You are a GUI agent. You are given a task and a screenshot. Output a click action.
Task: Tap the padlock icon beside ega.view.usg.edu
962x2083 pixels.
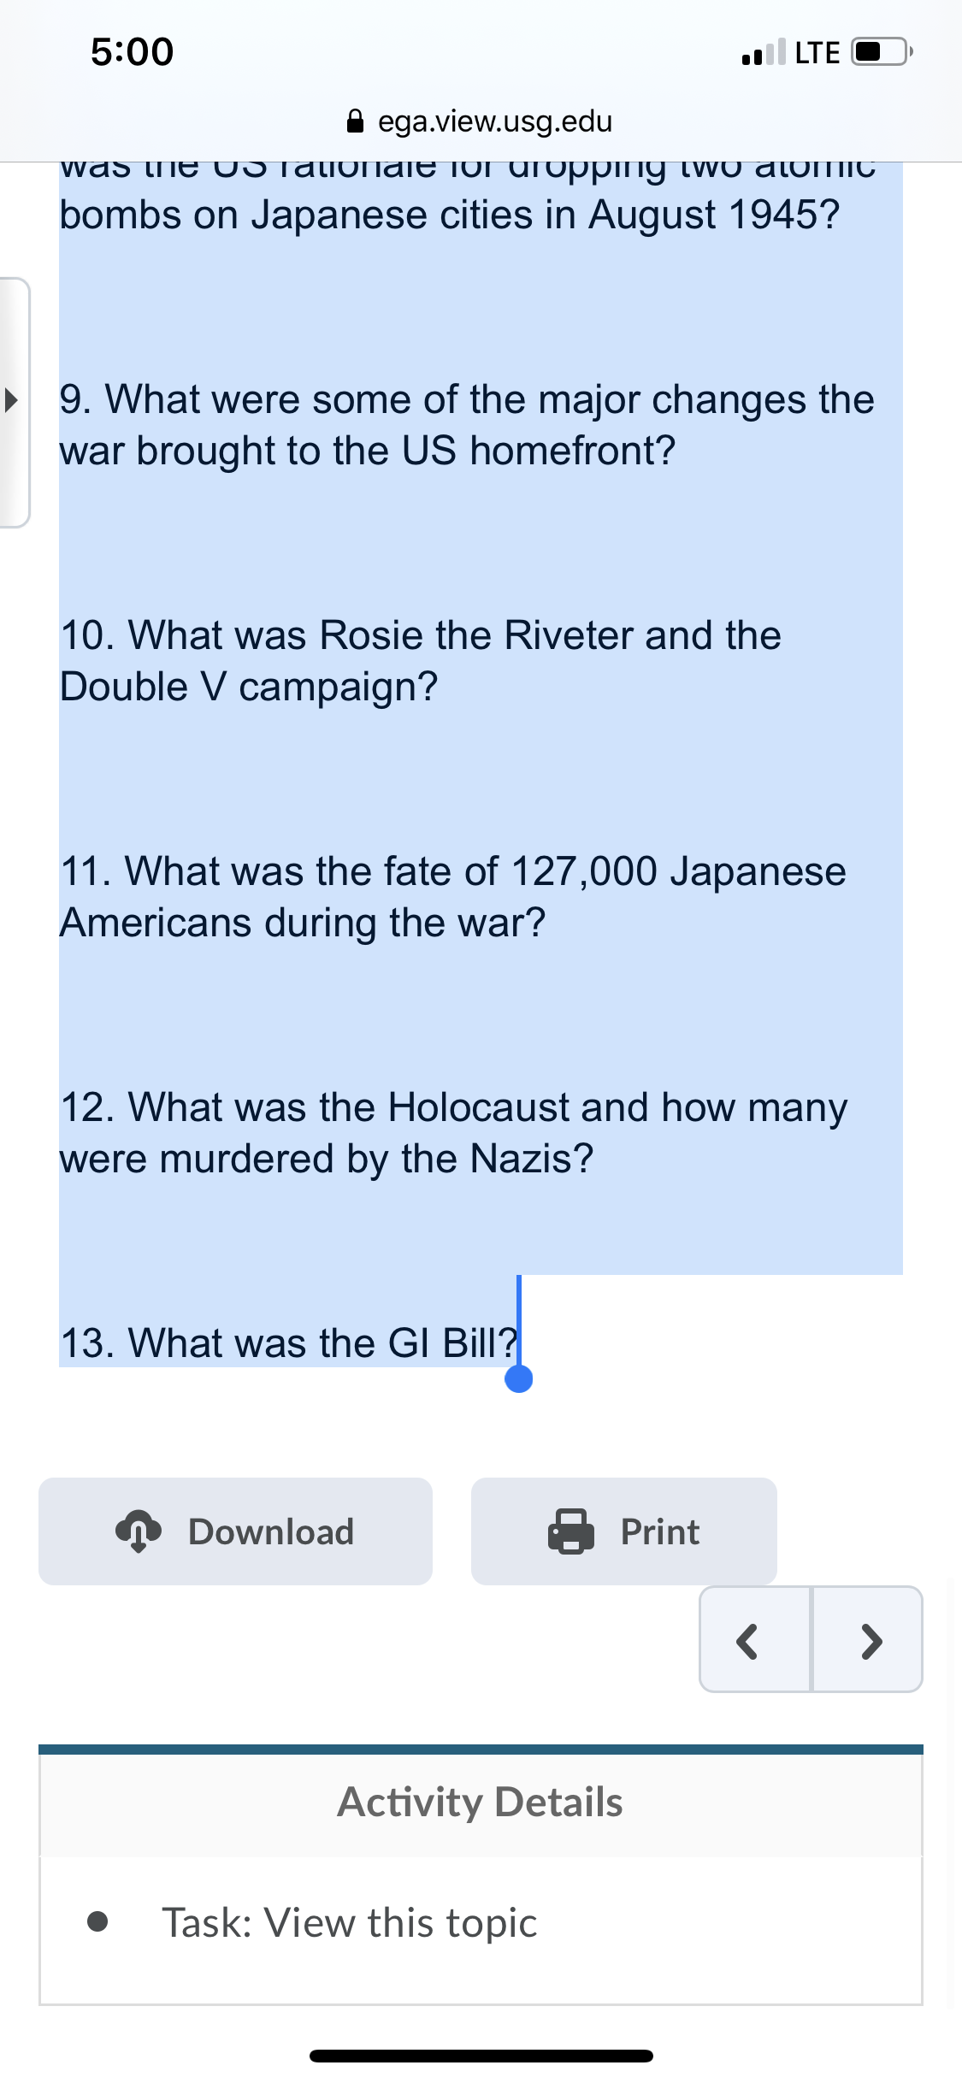[x=356, y=121]
